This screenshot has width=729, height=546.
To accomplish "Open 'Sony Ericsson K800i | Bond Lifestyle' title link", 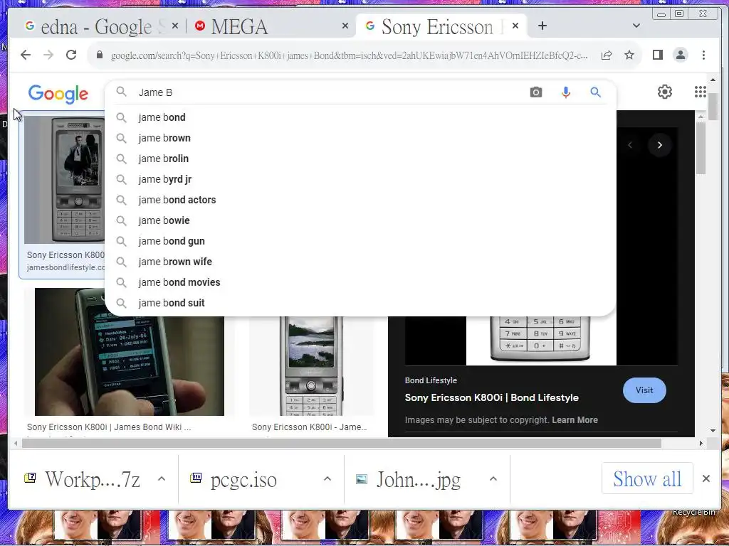I will coord(491,398).
